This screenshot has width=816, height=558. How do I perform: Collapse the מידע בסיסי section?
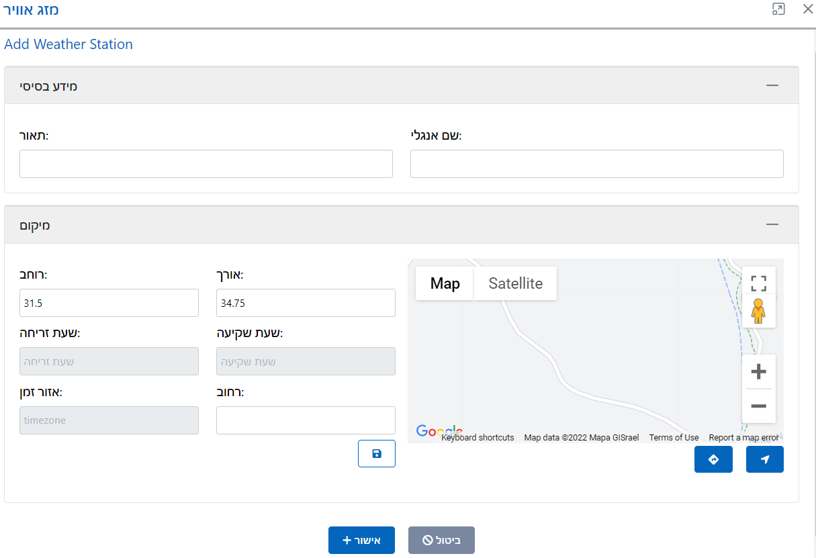(772, 85)
